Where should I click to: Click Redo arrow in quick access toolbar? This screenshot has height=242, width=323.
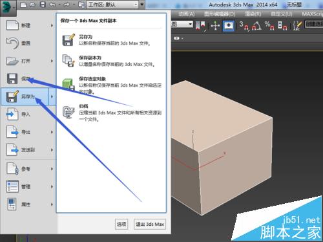pyautogui.click(x=67, y=5)
